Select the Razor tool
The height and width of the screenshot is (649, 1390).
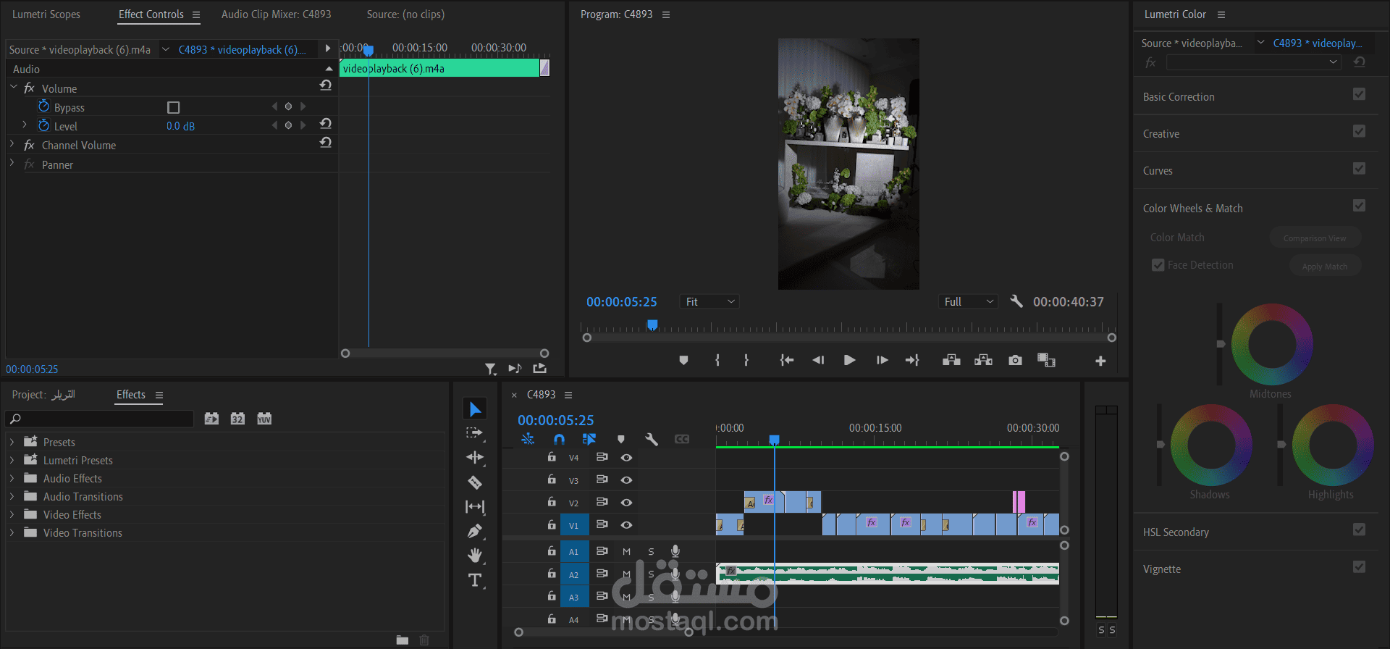coord(475,482)
